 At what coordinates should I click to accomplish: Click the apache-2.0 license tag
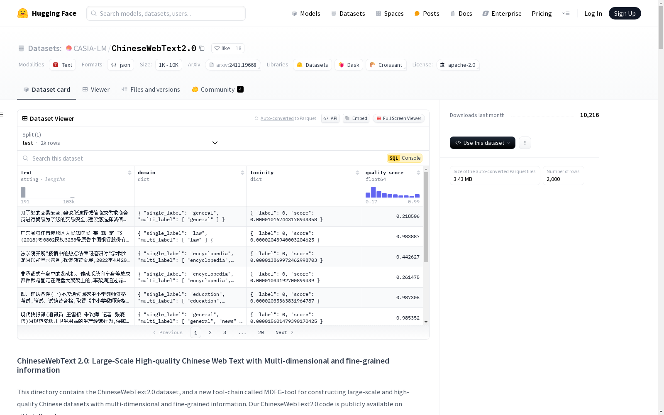[x=458, y=65]
